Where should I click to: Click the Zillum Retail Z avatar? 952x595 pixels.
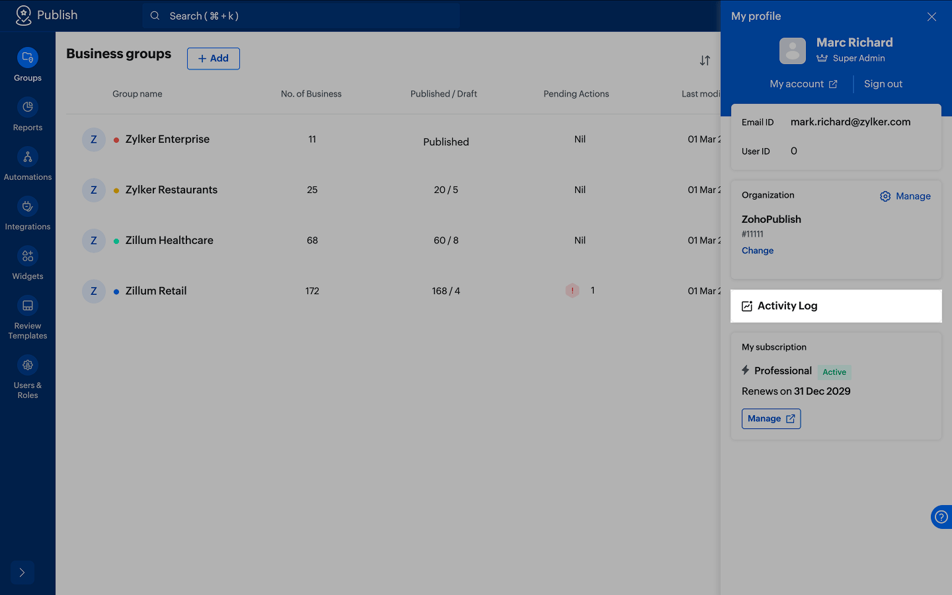tap(94, 291)
